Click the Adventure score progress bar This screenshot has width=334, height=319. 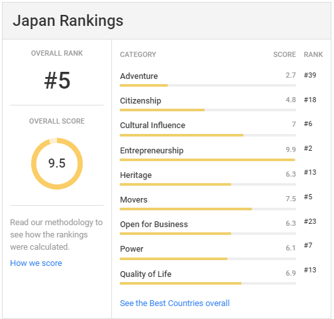click(x=208, y=85)
